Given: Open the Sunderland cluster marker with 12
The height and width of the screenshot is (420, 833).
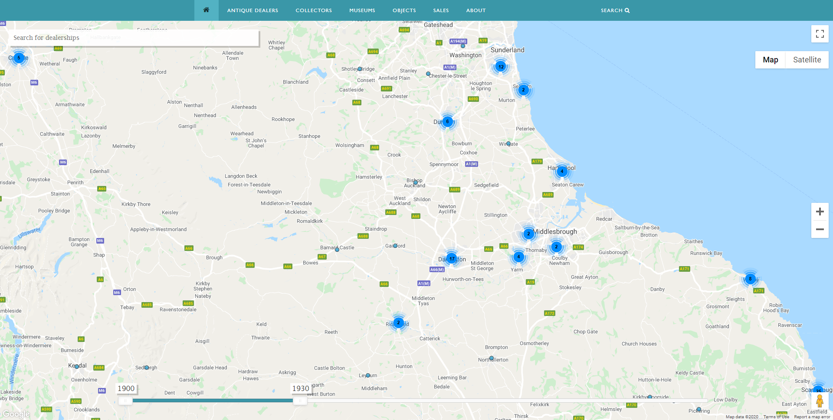Looking at the screenshot, I should point(501,67).
